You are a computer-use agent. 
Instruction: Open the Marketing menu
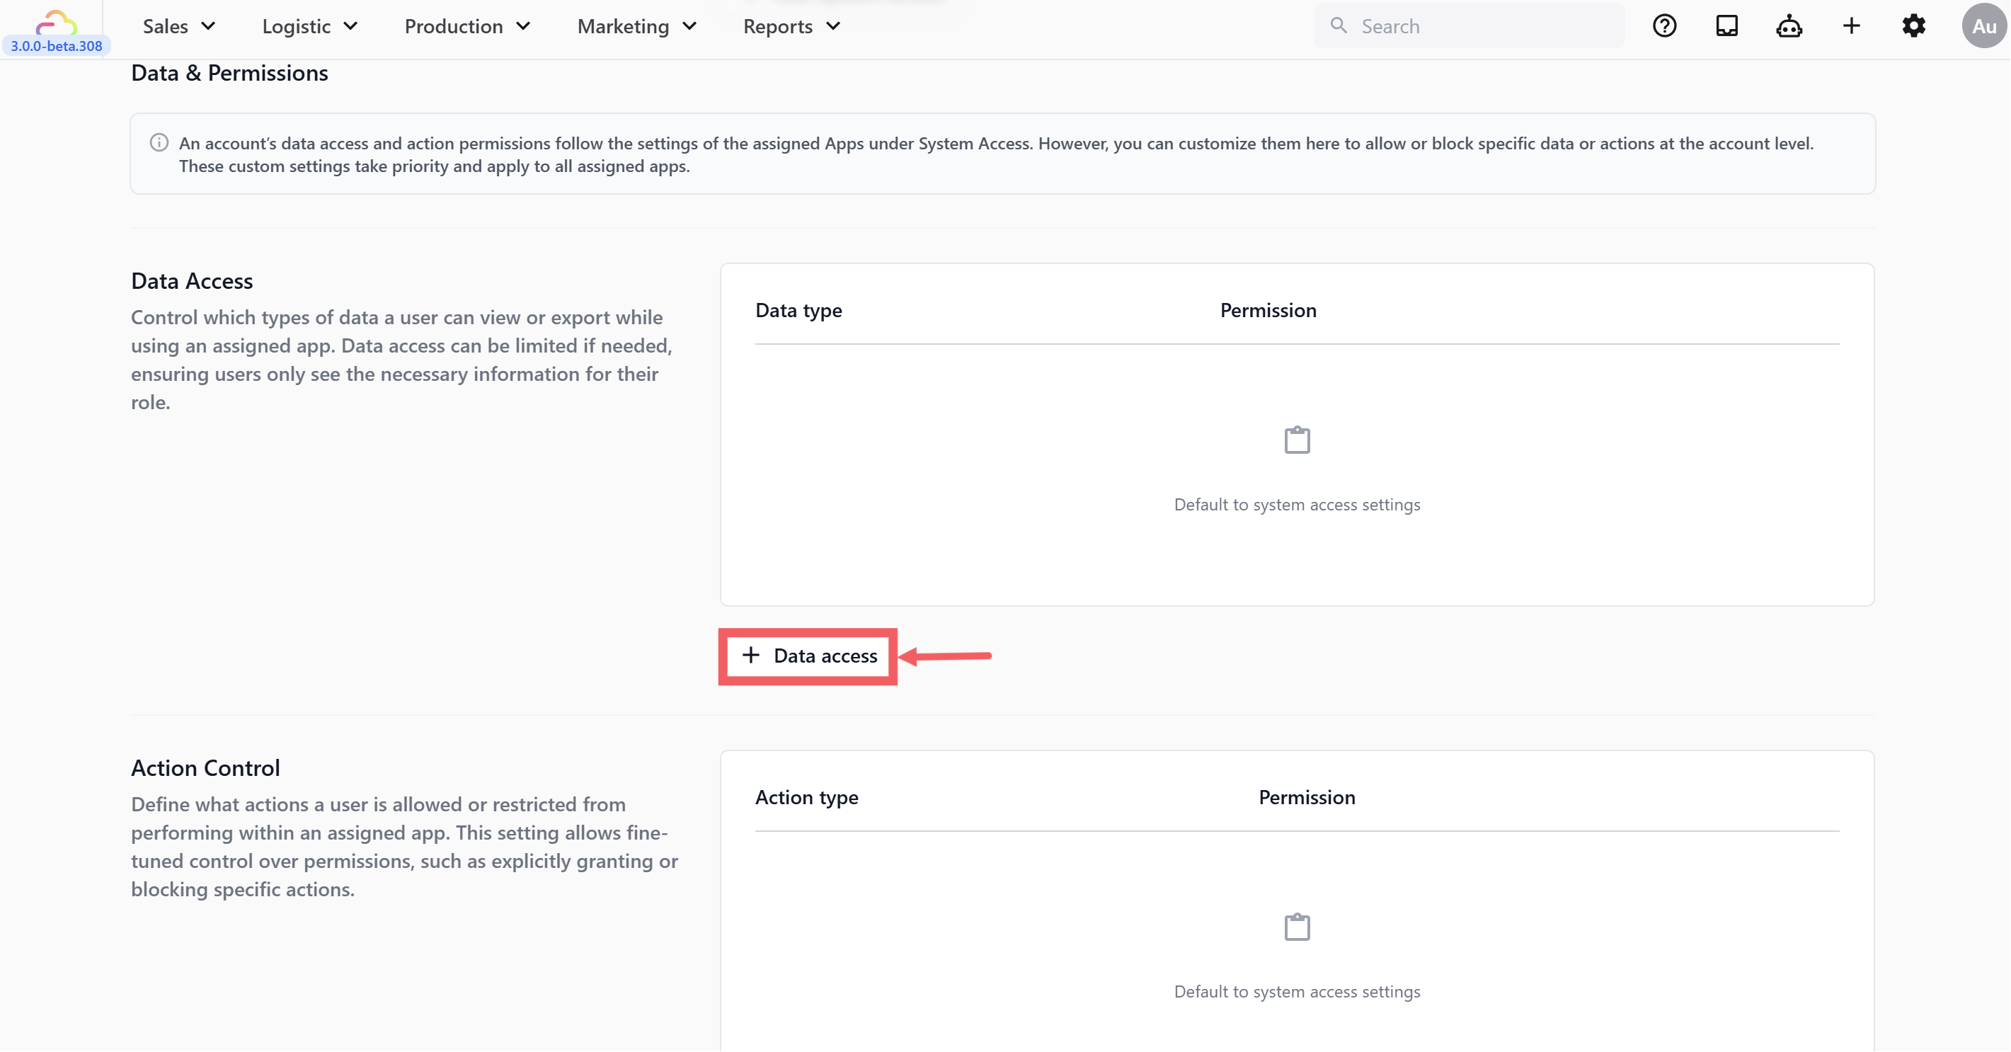point(636,27)
